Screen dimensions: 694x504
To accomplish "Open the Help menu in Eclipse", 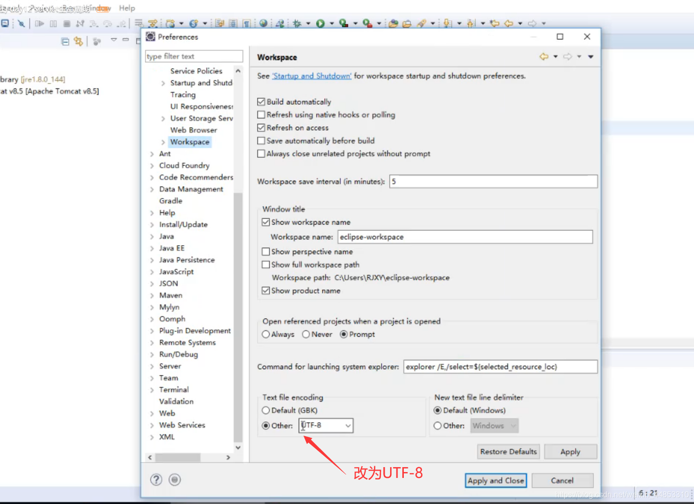I will [x=127, y=8].
